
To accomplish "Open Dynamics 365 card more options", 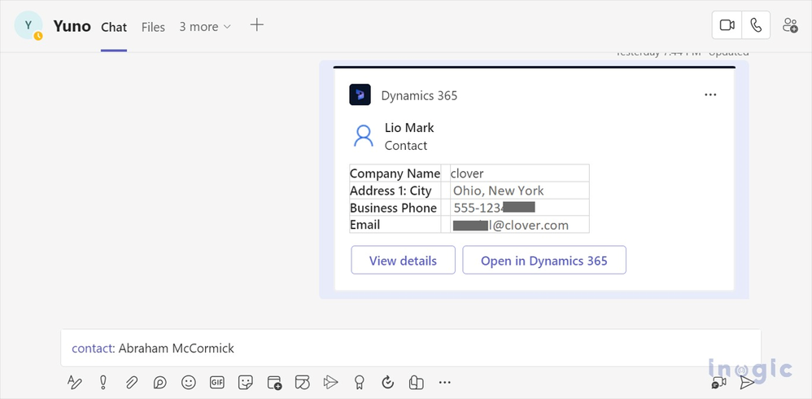I will click(710, 94).
